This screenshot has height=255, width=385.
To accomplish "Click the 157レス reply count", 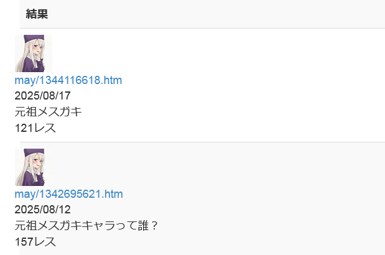I will point(35,242).
